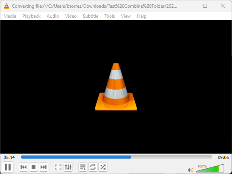Open the Video menu
232x174 pixels.
point(71,16)
